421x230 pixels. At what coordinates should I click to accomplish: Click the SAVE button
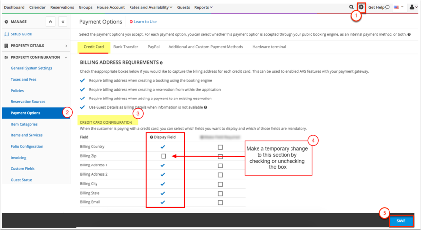(x=401, y=221)
